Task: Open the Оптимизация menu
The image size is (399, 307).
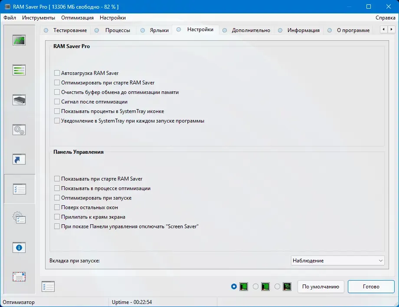Action: pyautogui.click(x=77, y=18)
